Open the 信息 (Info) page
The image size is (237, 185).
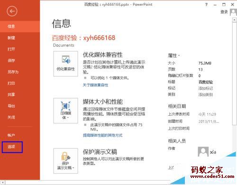click(x=20, y=27)
